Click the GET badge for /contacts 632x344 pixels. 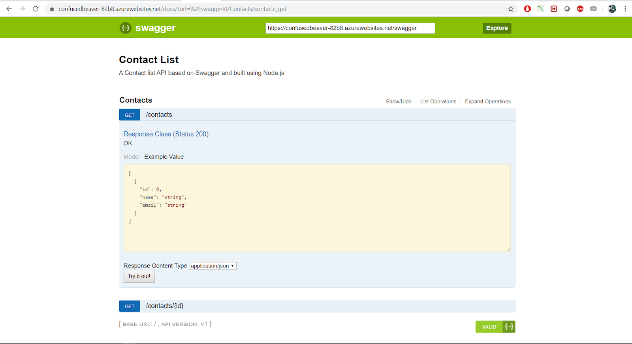pos(130,115)
